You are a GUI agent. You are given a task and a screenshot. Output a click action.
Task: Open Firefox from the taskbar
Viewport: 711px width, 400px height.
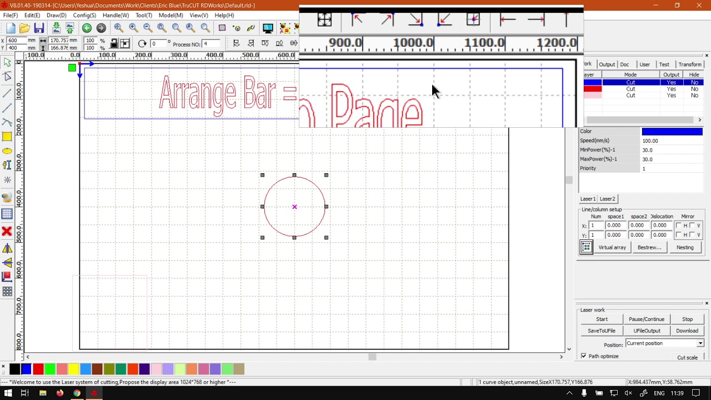pyautogui.click(x=59, y=393)
